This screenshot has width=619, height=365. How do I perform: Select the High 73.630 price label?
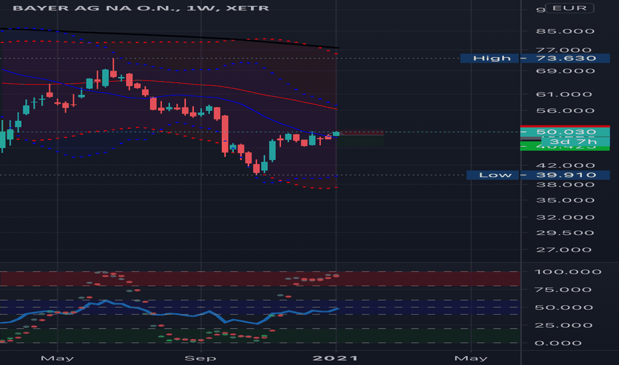(x=535, y=58)
